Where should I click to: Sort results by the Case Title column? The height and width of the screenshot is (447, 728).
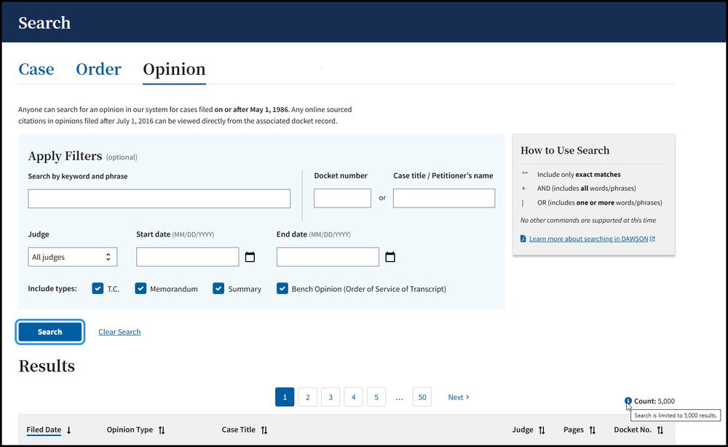(264, 430)
